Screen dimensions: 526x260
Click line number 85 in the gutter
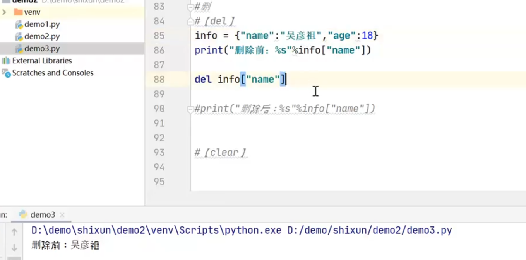[x=159, y=36]
